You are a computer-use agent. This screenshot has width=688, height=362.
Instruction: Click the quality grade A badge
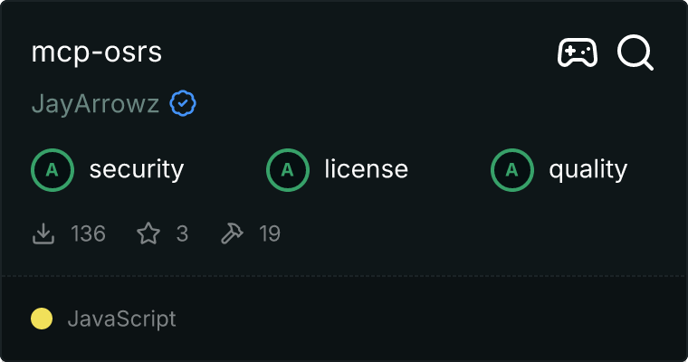512,169
